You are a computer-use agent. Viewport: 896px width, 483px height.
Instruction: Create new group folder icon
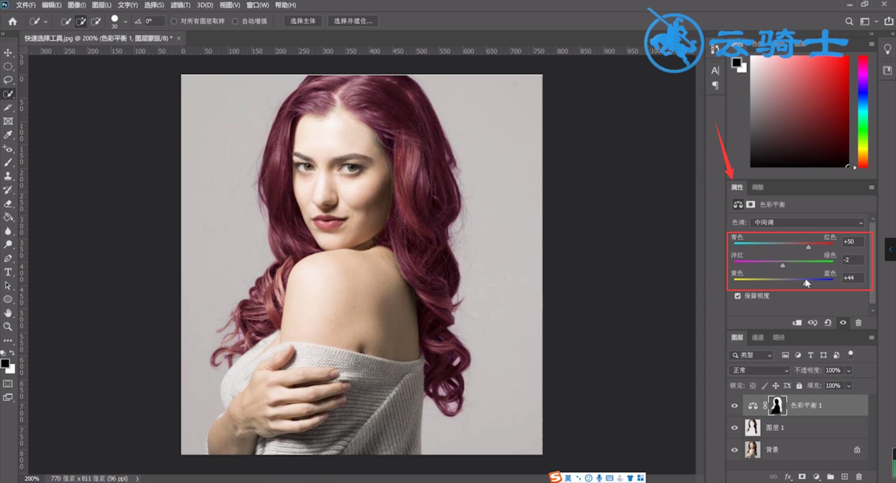(831, 476)
